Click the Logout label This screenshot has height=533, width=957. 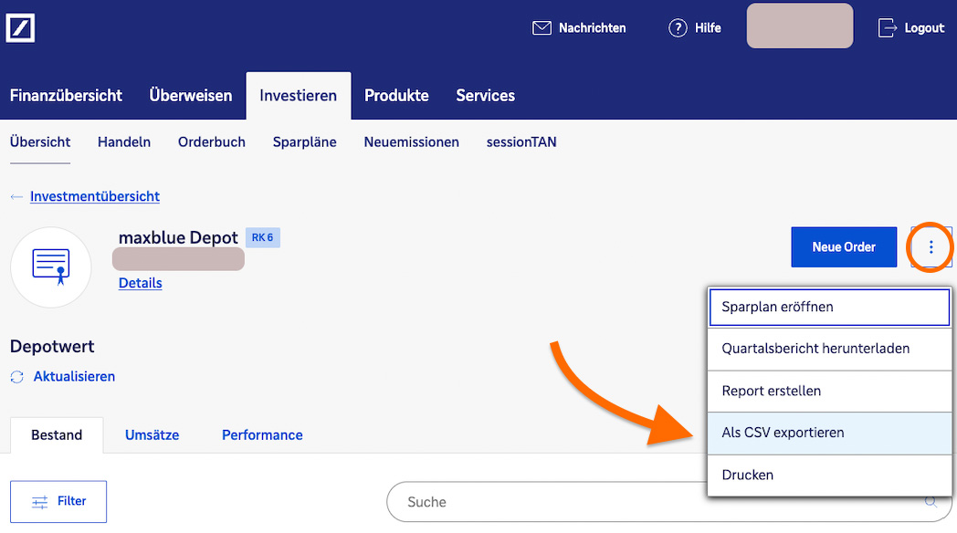coord(924,28)
